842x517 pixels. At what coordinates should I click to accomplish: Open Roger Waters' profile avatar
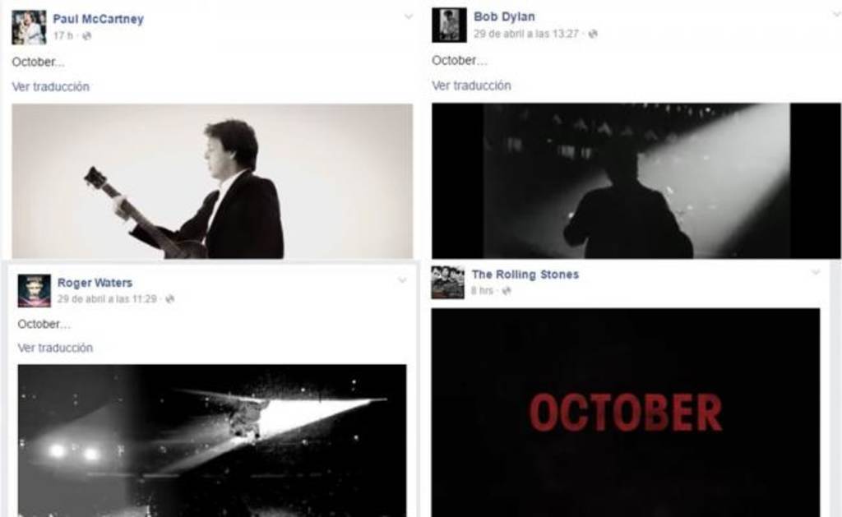pyautogui.click(x=35, y=291)
